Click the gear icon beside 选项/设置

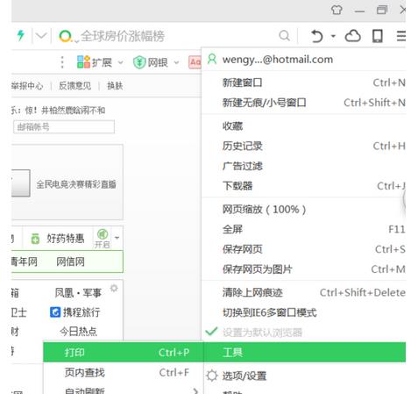pos(212,376)
